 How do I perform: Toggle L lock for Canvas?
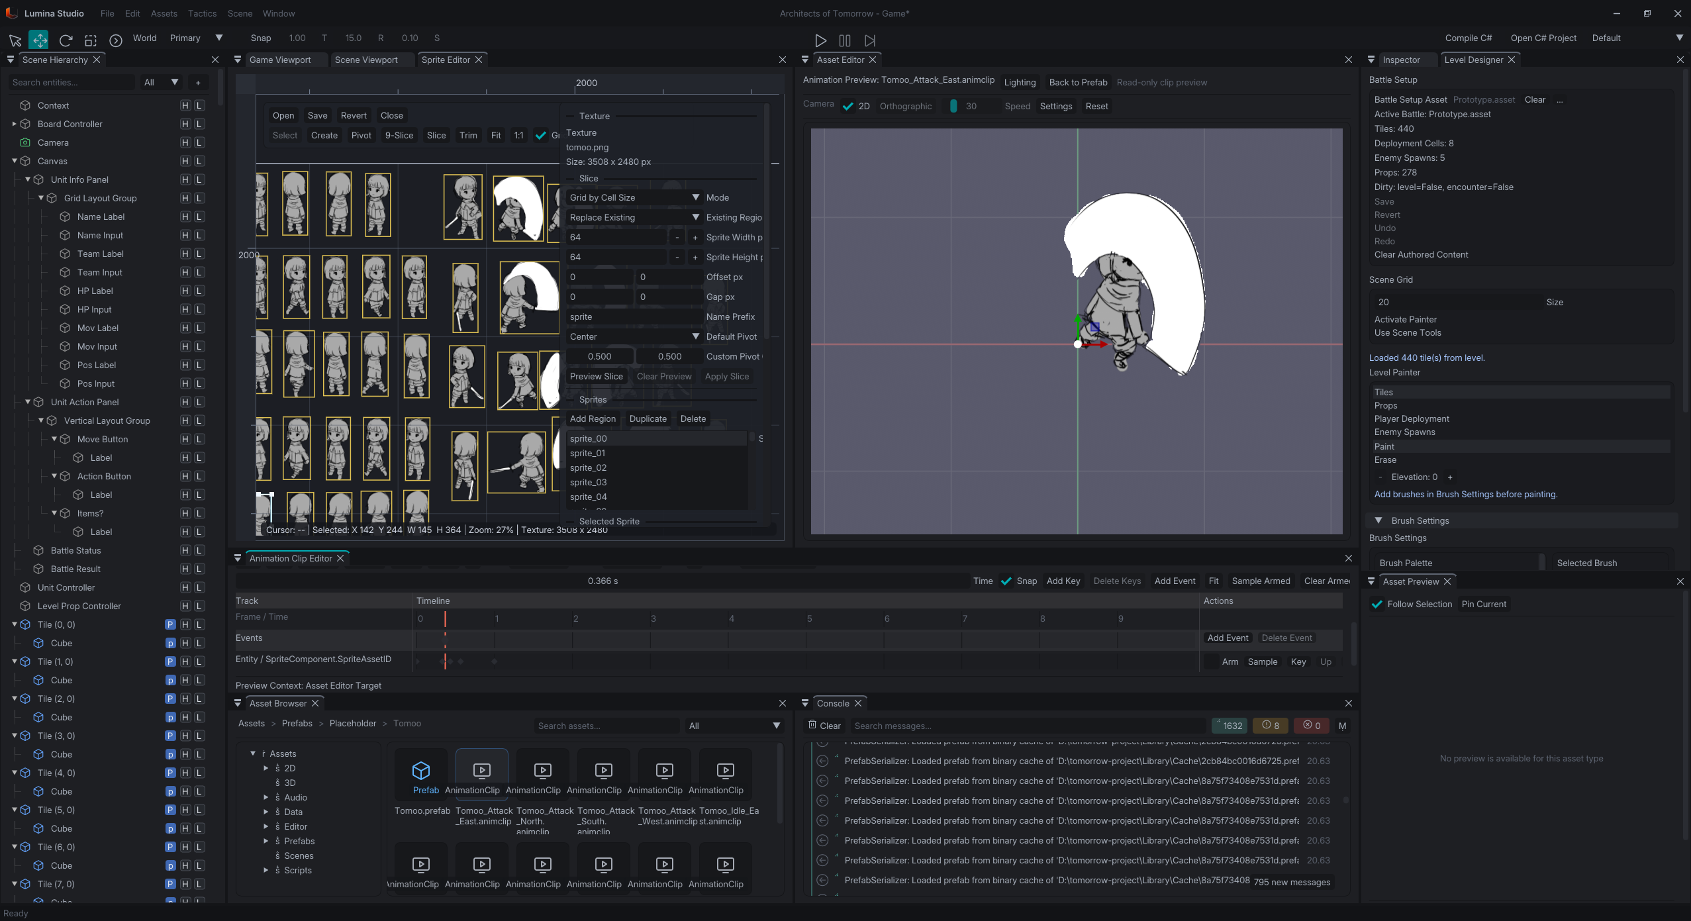[x=199, y=161]
